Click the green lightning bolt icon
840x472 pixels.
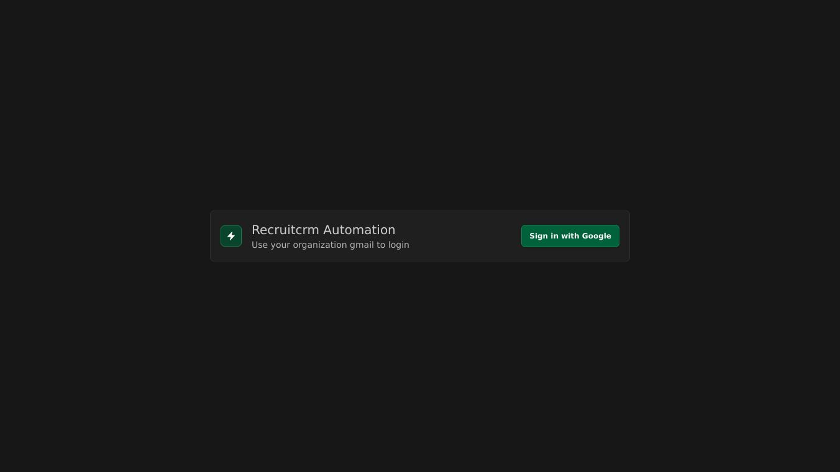(x=231, y=236)
